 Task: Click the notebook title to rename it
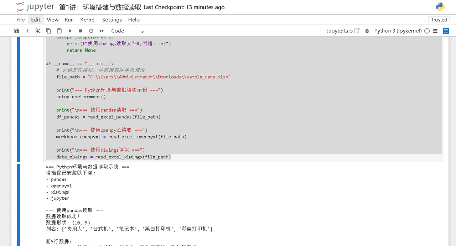[x=100, y=7]
